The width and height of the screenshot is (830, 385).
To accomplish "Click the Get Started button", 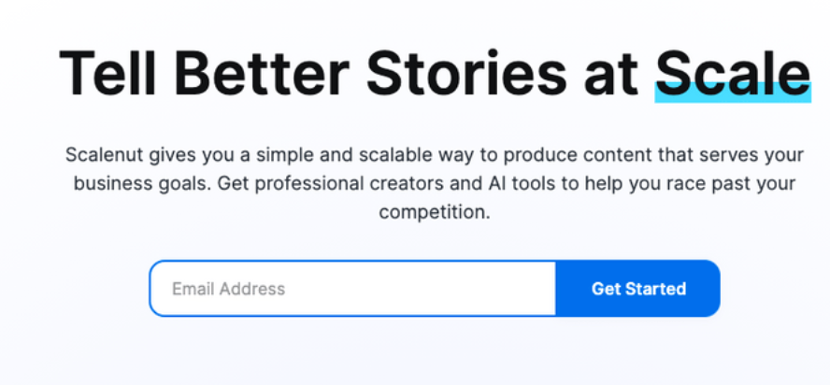I will tap(638, 289).
